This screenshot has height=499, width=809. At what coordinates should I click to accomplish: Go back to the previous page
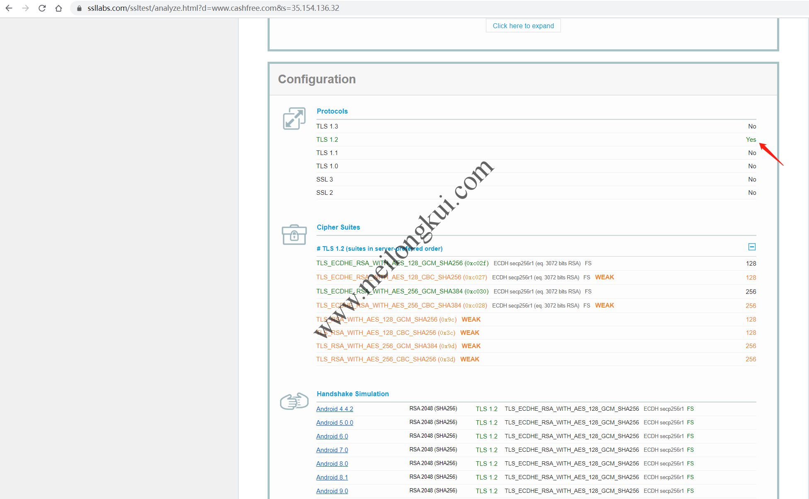(x=9, y=8)
